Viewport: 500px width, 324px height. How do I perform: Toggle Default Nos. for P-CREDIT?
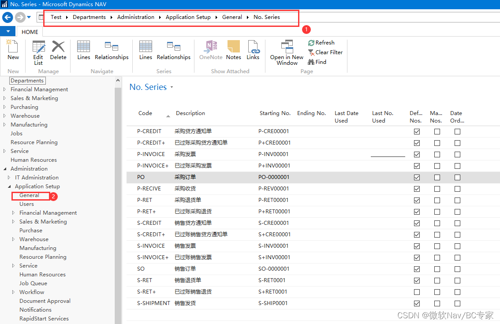(x=417, y=131)
